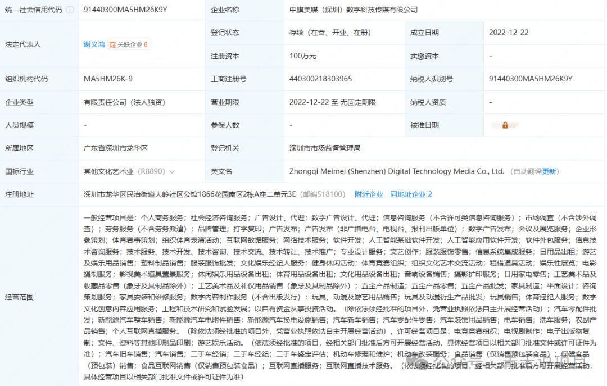Click the 注册资本 value 100万元
607x386 pixels.
[x=303, y=56]
